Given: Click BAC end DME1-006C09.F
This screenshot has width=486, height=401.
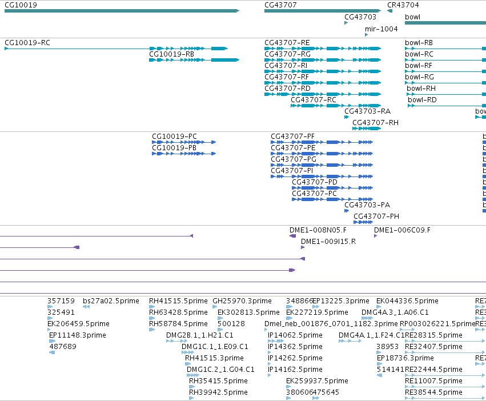Looking at the screenshot, I should pyautogui.click(x=375, y=236).
